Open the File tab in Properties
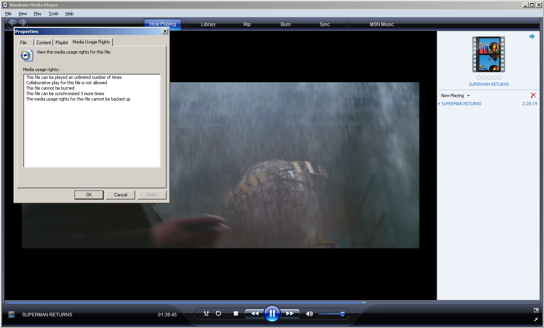544x328 pixels. [24, 42]
